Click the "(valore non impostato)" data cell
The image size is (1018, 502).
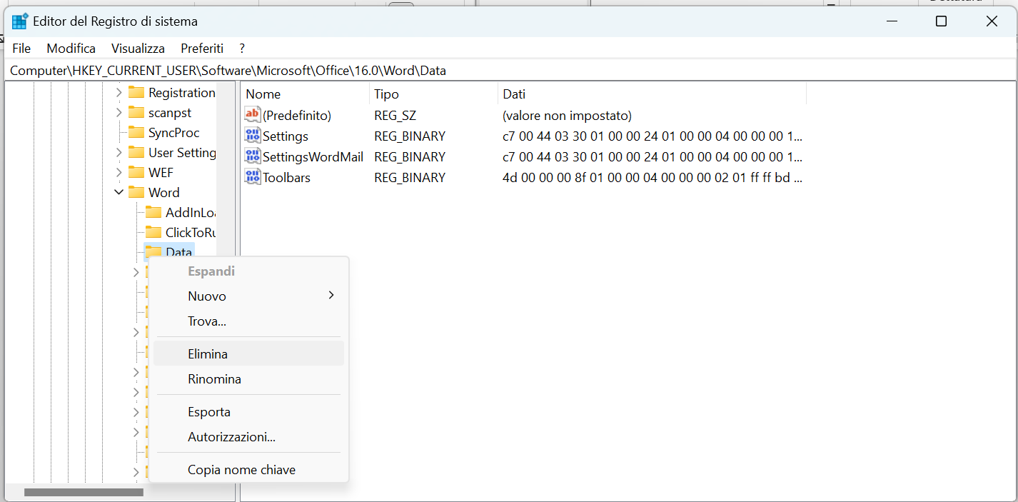tap(568, 115)
